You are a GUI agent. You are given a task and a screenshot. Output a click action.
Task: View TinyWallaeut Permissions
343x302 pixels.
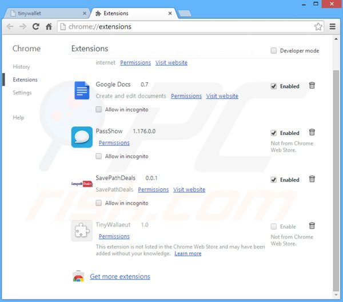114,236
